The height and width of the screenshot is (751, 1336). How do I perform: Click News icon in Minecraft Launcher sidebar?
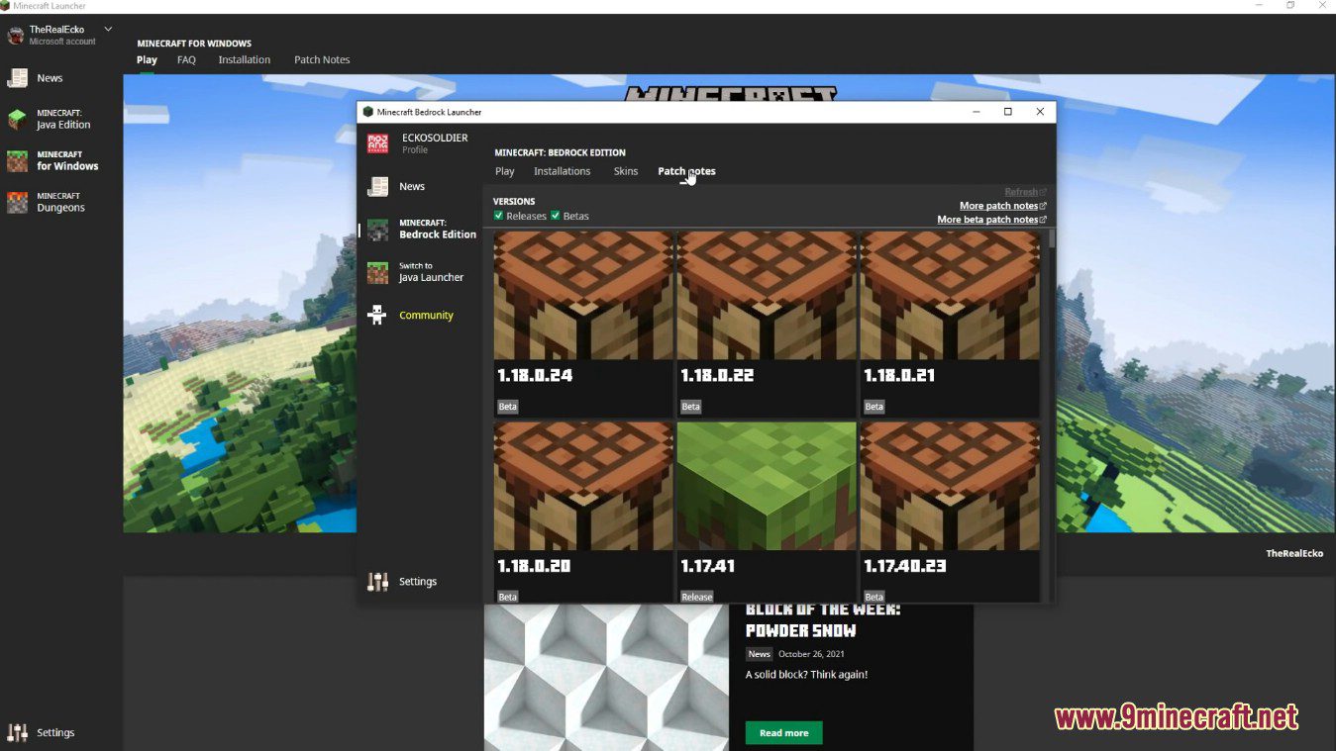[x=18, y=78]
